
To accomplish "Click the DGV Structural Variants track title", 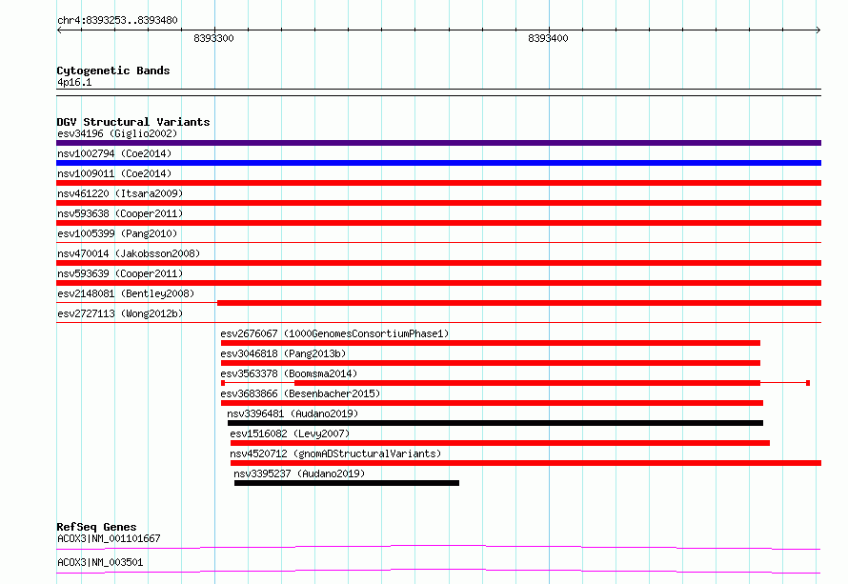I will (x=133, y=122).
